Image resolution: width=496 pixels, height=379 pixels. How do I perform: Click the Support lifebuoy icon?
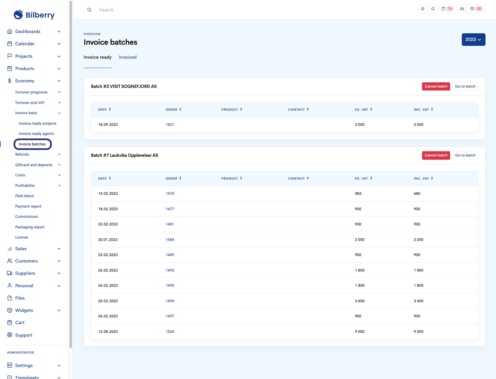(10, 335)
